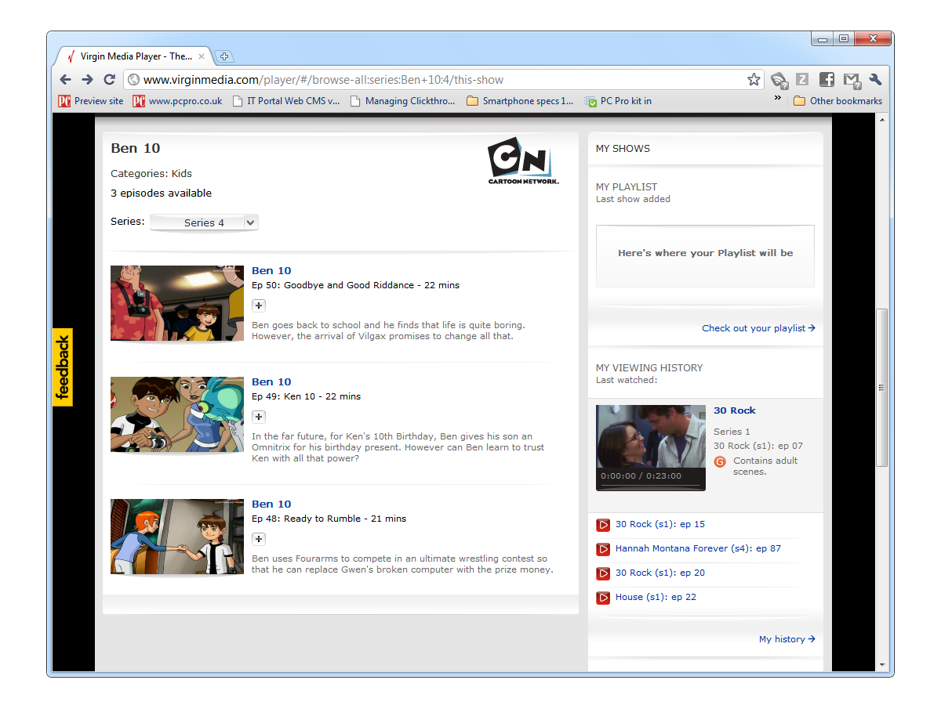This screenshot has height=705, width=941.
Task: Open a new tab with plus button
Action: (x=223, y=56)
